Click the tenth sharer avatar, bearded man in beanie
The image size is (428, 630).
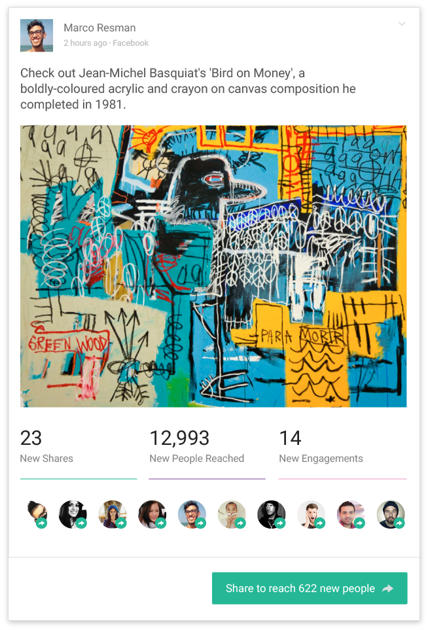tap(391, 514)
